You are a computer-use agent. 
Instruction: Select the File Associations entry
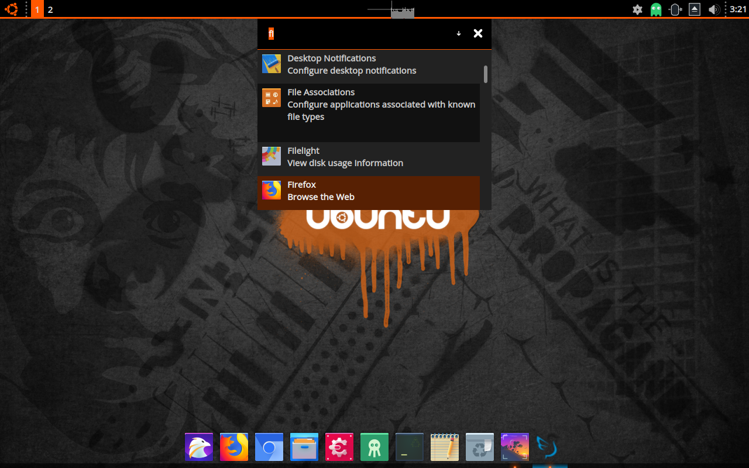(x=369, y=113)
